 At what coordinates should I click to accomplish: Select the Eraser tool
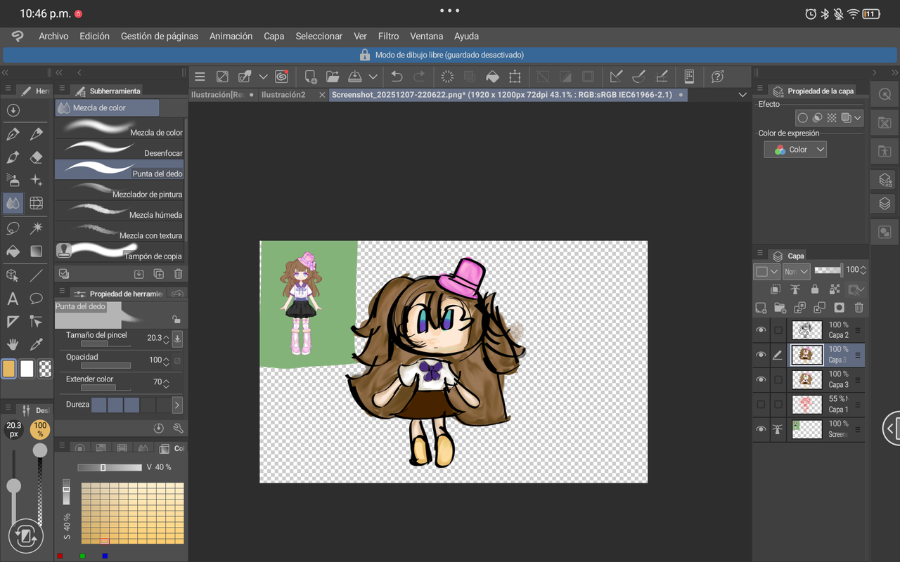37,157
